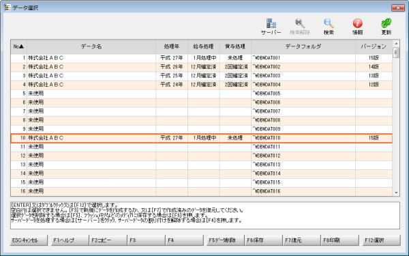Sort by 給与処理 column header
Screen dimensions: 409x256
pyautogui.click(x=203, y=46)
